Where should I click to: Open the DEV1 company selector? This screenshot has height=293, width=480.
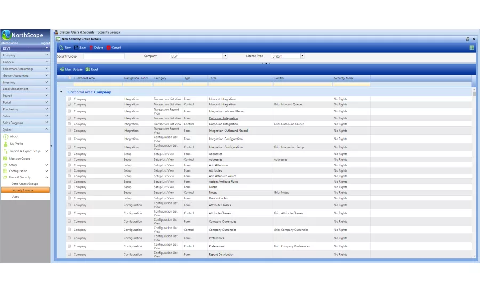pos(25,48)
